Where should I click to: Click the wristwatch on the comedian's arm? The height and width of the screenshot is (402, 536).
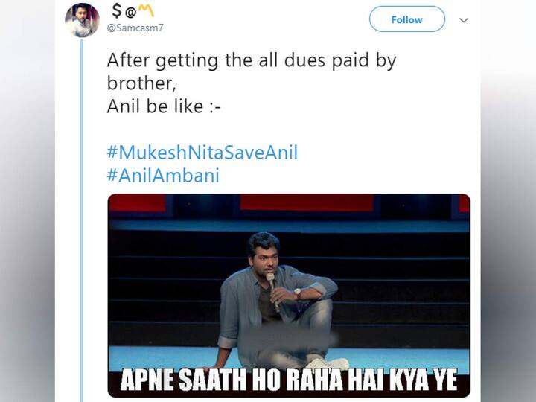click(297, 293)
